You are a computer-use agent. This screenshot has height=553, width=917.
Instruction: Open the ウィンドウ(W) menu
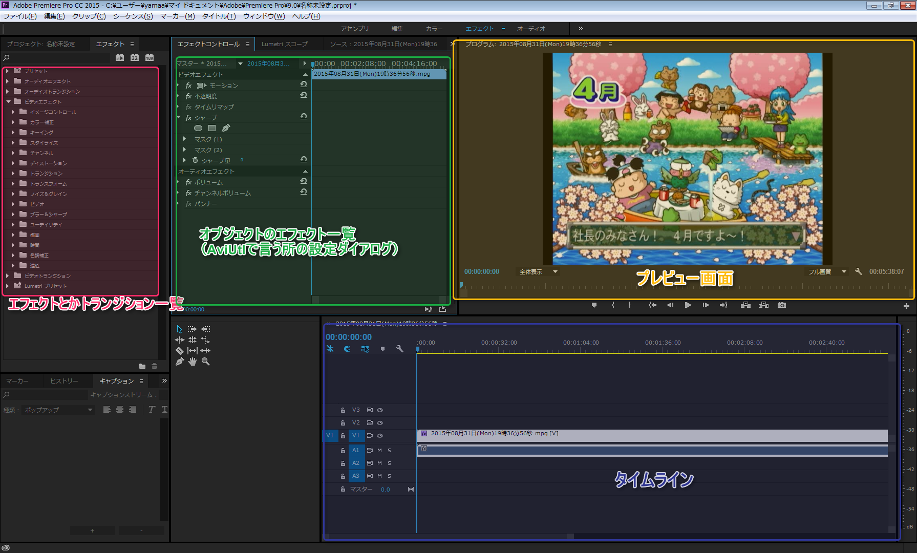[x=264, y=16]
